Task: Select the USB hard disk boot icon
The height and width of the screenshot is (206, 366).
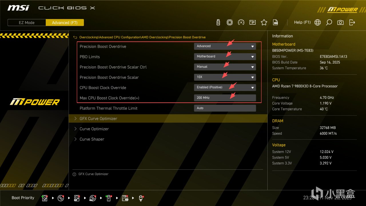Action: tap(77, 198)
